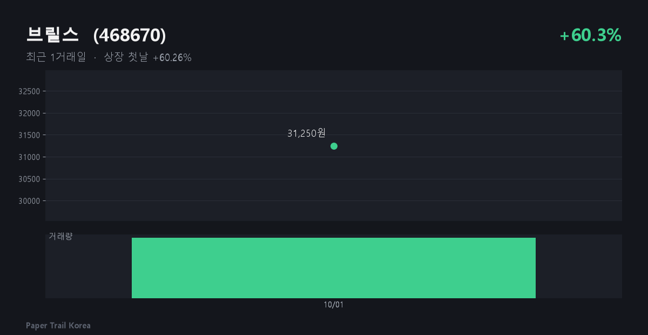Click the 31000 y-axis tick label
The width and height of the screenshot is (648, 335).
click(x=29, y=157)
